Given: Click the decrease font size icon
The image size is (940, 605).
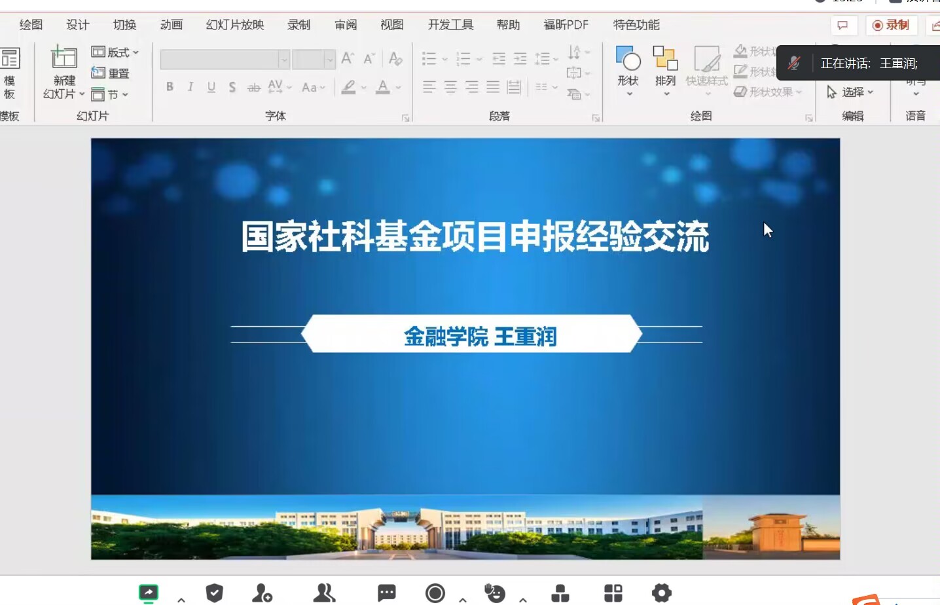Looking at the screenshot, I should 369,58.
